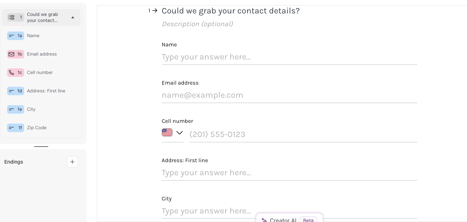This screenshot has width=467, height=222.
Task: Click the Creator AI sparkle icon
Action: coord(264,220)
